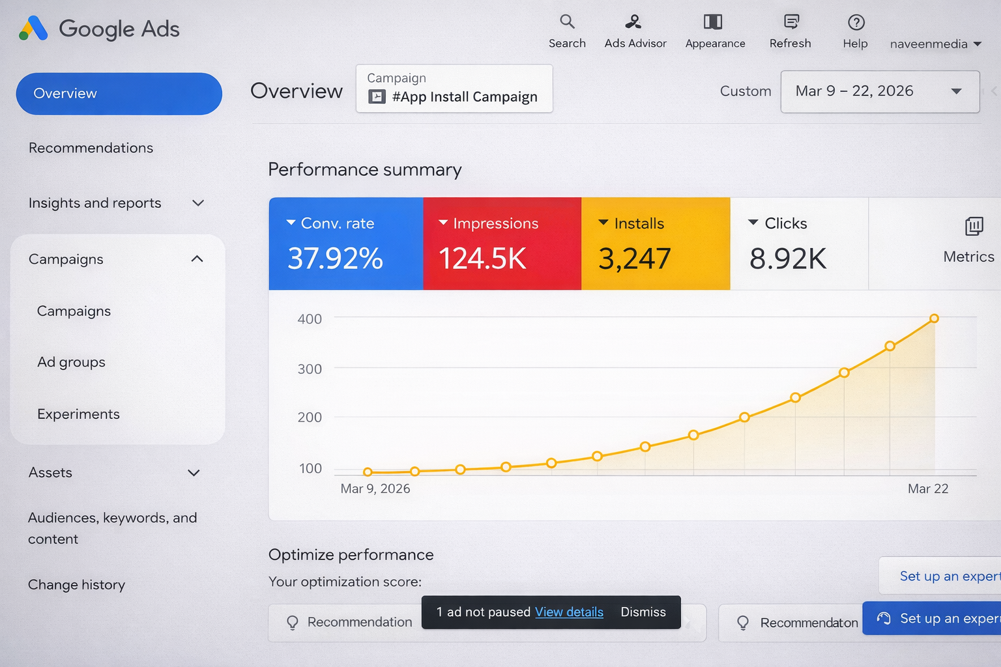The image size is (1001, 667).
Task: Select the Overview tab in sidebar
Action: click(119, 94)
